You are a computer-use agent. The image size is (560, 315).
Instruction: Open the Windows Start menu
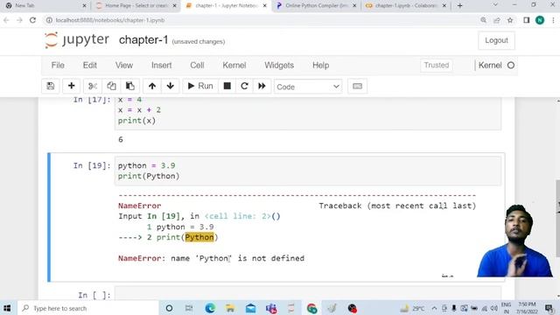7,308
